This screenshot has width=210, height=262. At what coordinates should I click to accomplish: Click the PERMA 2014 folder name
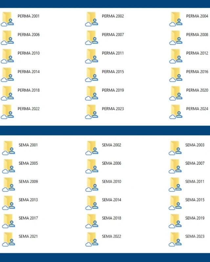tap(29, 71)
